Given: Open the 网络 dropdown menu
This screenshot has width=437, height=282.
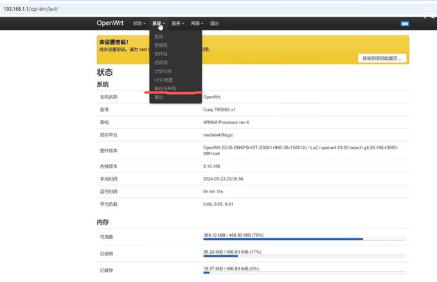Looking at the screenshot, I should tap(197, 24).
